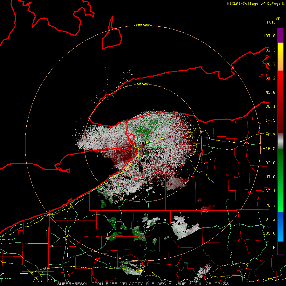Click the -0.9 velocity scale value
This screenshot has width=286, height=286.
[270, 135]
